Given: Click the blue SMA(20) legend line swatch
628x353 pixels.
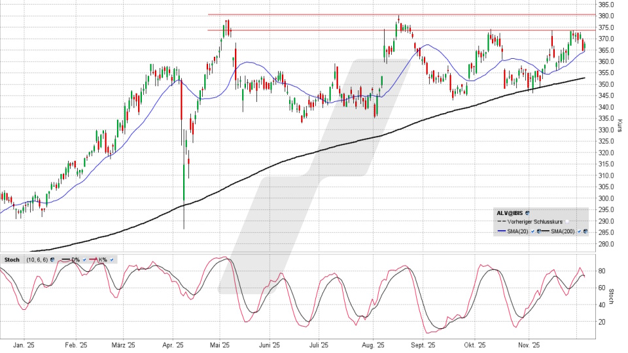Looking at the screenshot, I should click(502, 231).
